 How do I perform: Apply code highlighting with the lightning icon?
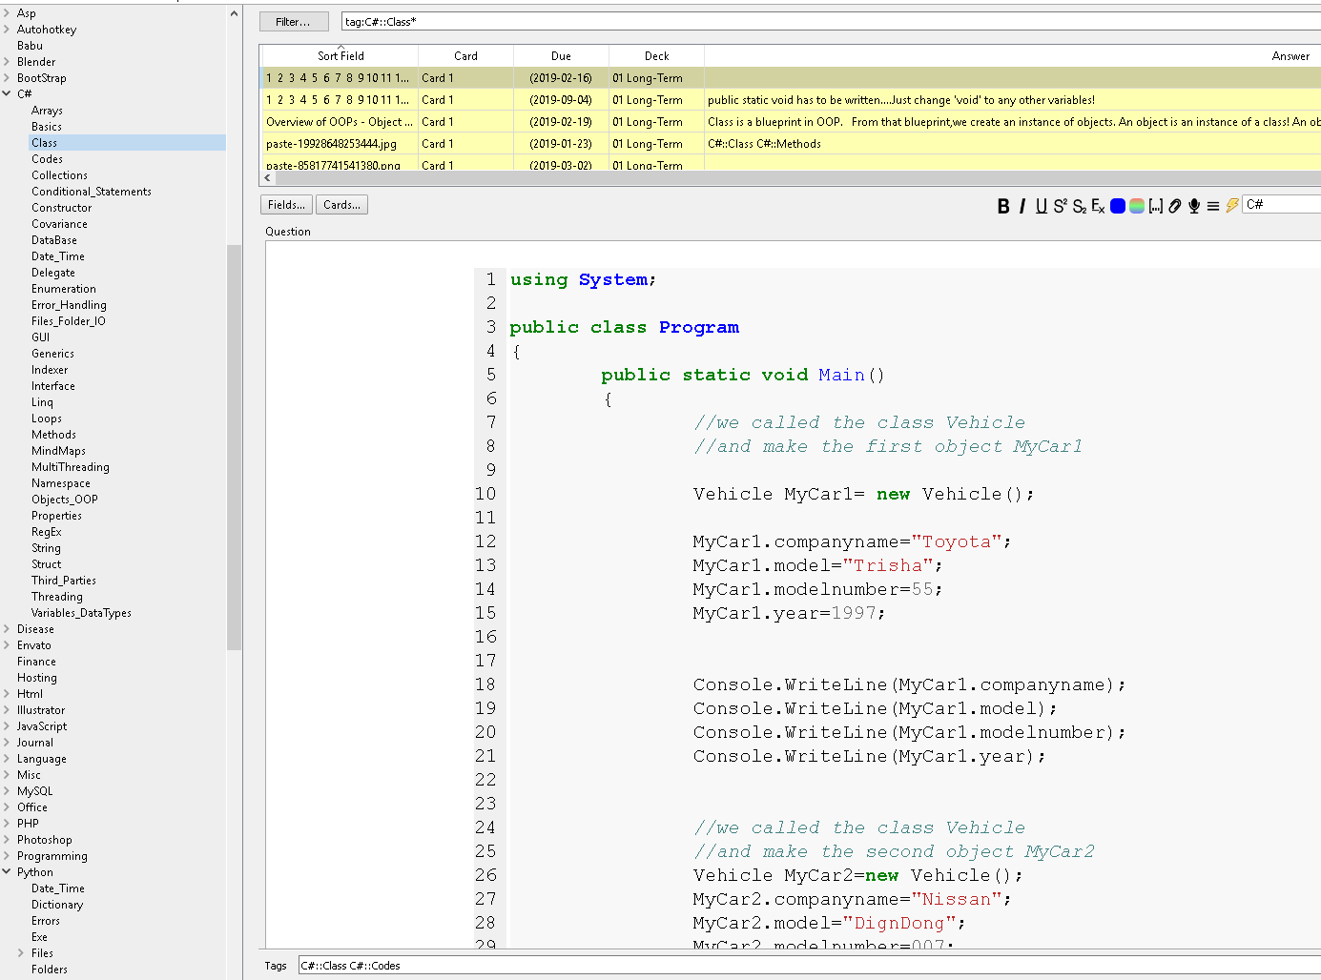[1231, 205]
